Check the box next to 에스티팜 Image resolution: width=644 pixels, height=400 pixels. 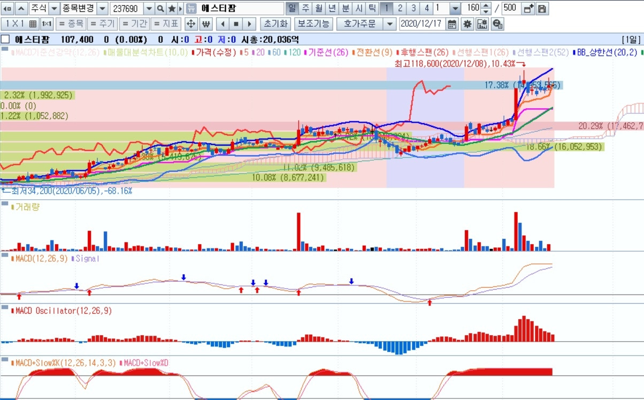(5, 40)
